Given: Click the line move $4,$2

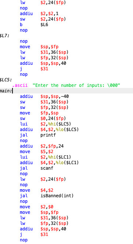Looking at the screenshot, I should coord(37,190).
